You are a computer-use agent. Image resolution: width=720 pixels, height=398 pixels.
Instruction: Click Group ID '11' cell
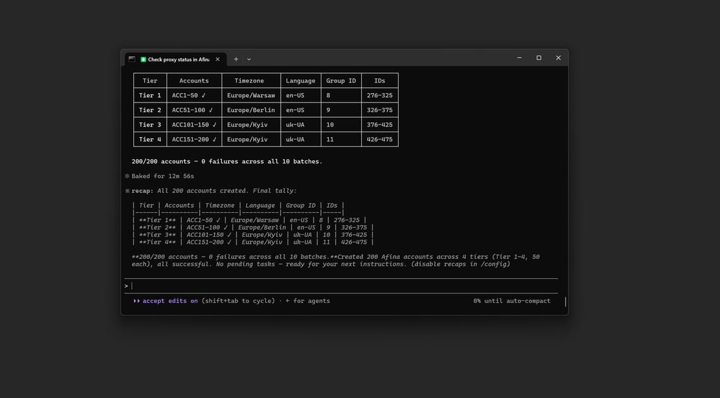point(341,139)
